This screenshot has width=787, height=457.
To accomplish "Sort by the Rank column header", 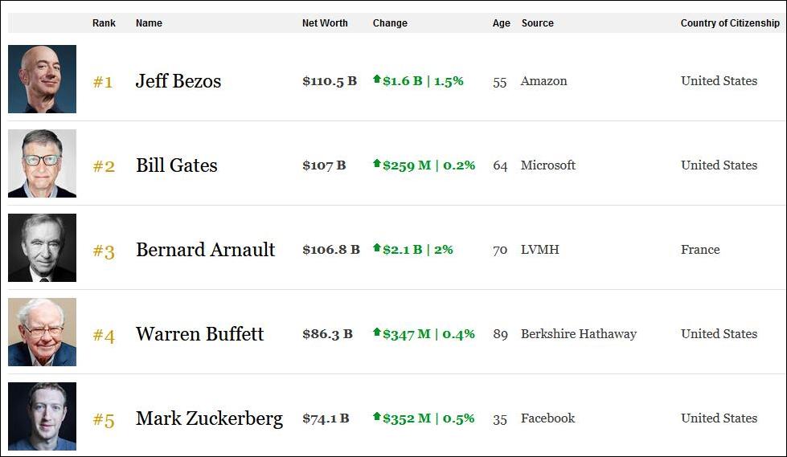I will coord(104,23).
